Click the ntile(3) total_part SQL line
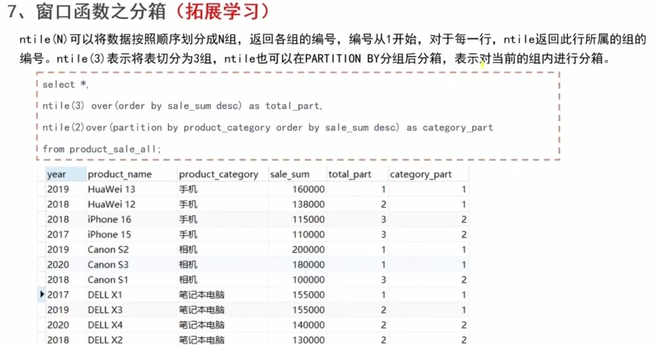Screen dimensions: 656x345 [x=182, y=106]
